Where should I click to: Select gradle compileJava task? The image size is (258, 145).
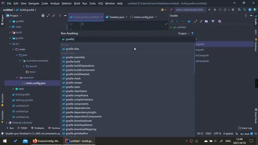point(127,95)
